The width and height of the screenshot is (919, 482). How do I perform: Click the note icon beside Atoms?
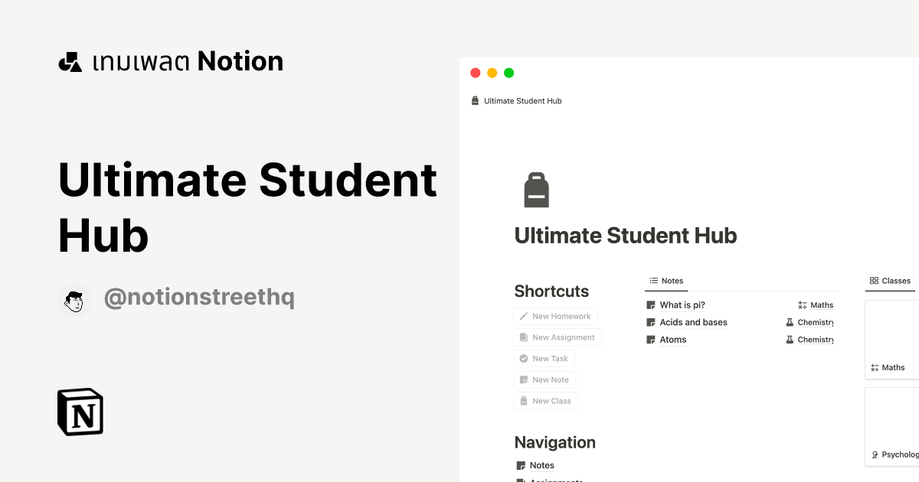[x=650, y=340]
